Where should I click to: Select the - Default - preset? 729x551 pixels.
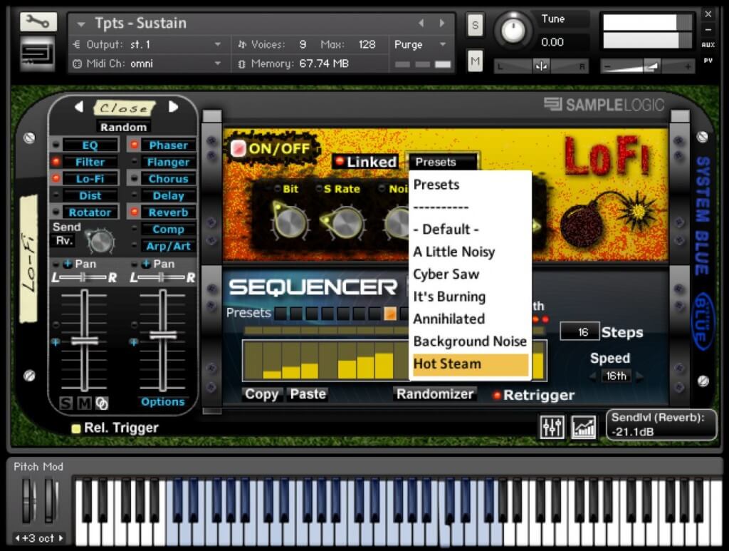pyautogui.click(x=470, y=230)
